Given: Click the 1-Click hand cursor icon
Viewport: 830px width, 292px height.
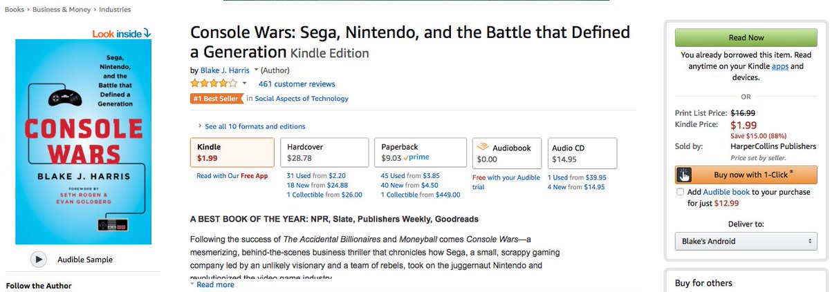Looking at the screenshot, I should 683,175.
